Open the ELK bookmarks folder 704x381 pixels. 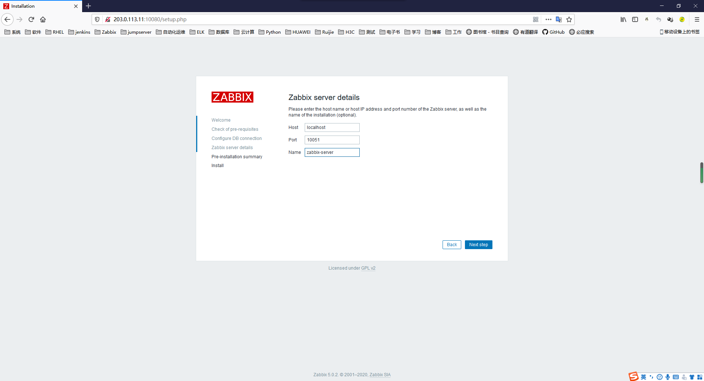click(x=197, y=32)
